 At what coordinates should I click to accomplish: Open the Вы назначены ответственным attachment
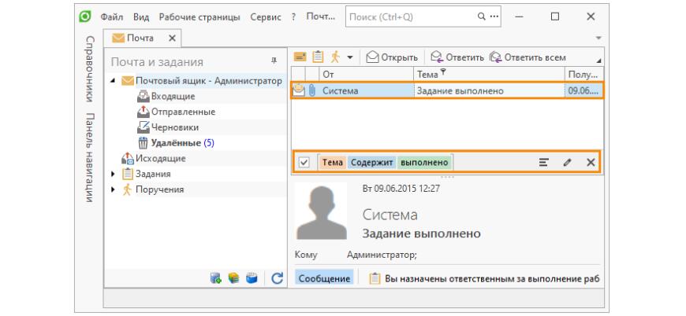pyautogui.click(x=483, y=279)
